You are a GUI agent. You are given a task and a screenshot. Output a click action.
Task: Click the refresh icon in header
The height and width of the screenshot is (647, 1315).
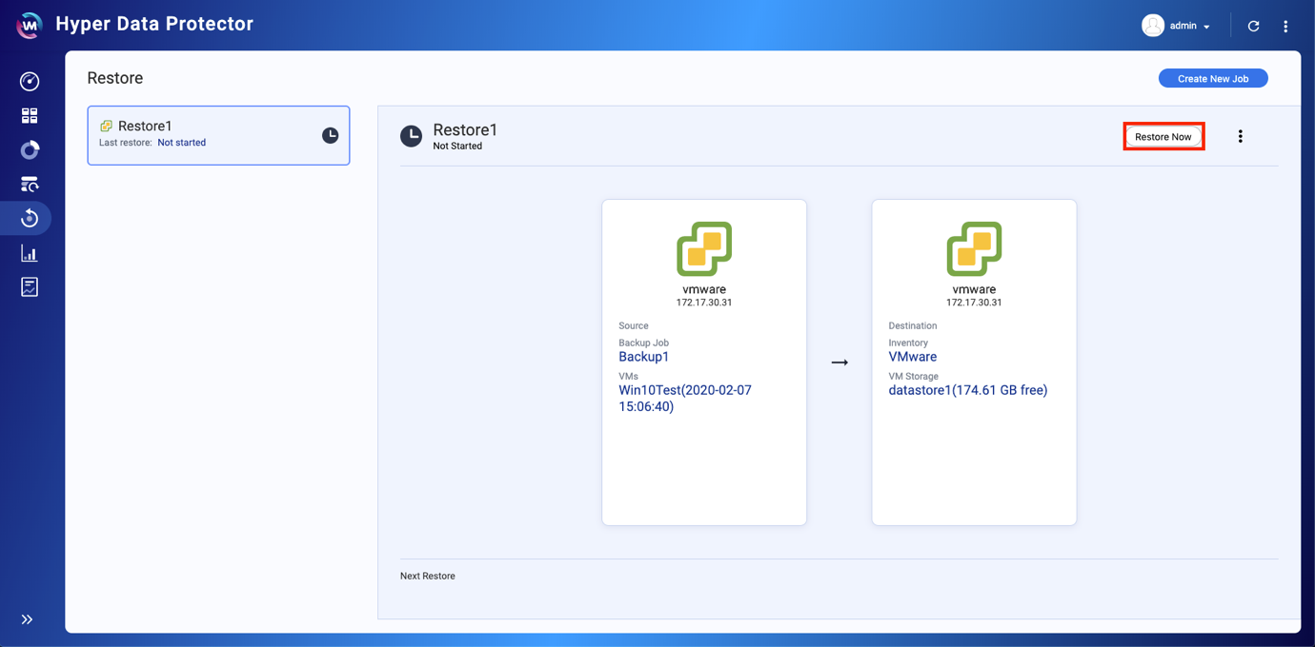(1254, 26)
